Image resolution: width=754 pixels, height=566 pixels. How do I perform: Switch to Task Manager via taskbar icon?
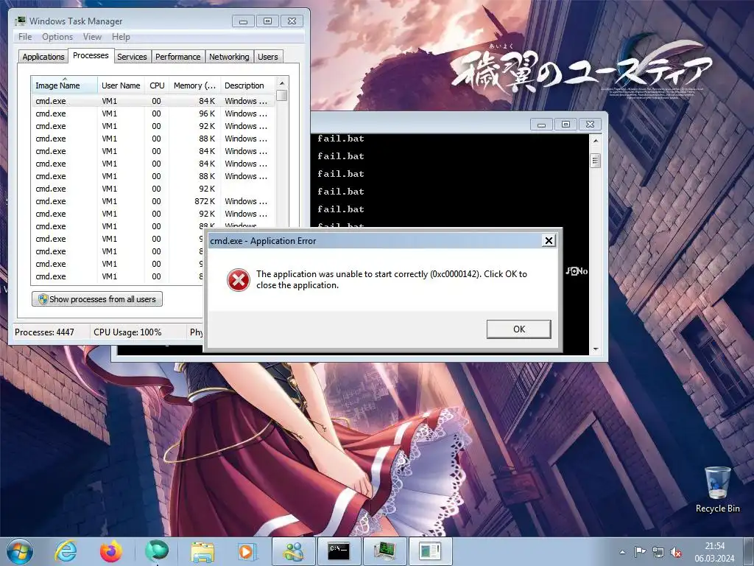(384, 551)
